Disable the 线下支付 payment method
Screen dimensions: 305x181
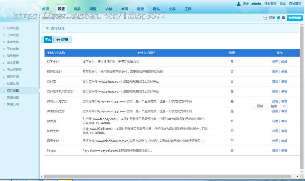click(x=275, y=62)
